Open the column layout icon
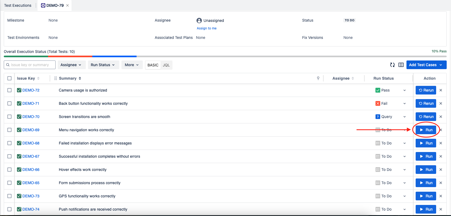 (401, 65)
